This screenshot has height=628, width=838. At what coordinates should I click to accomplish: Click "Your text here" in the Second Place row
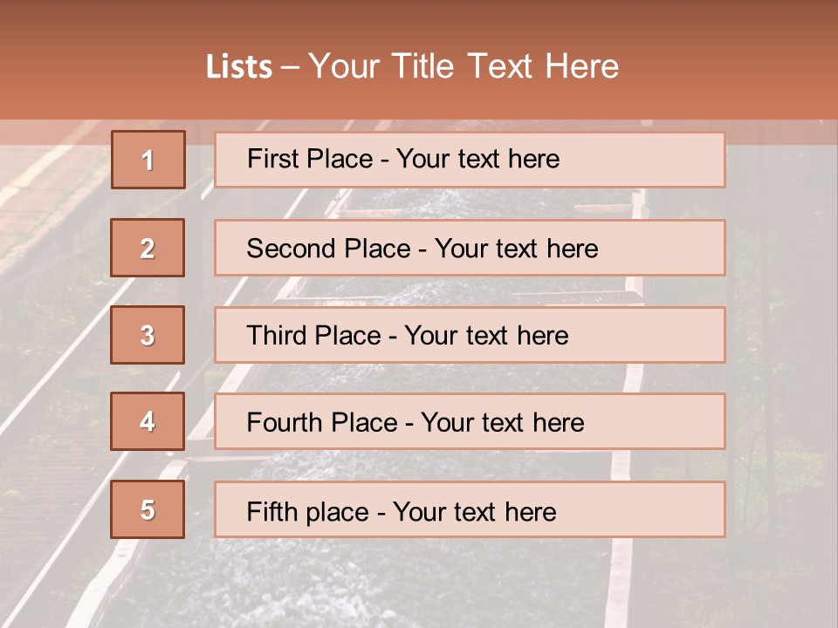click(516, 249)
